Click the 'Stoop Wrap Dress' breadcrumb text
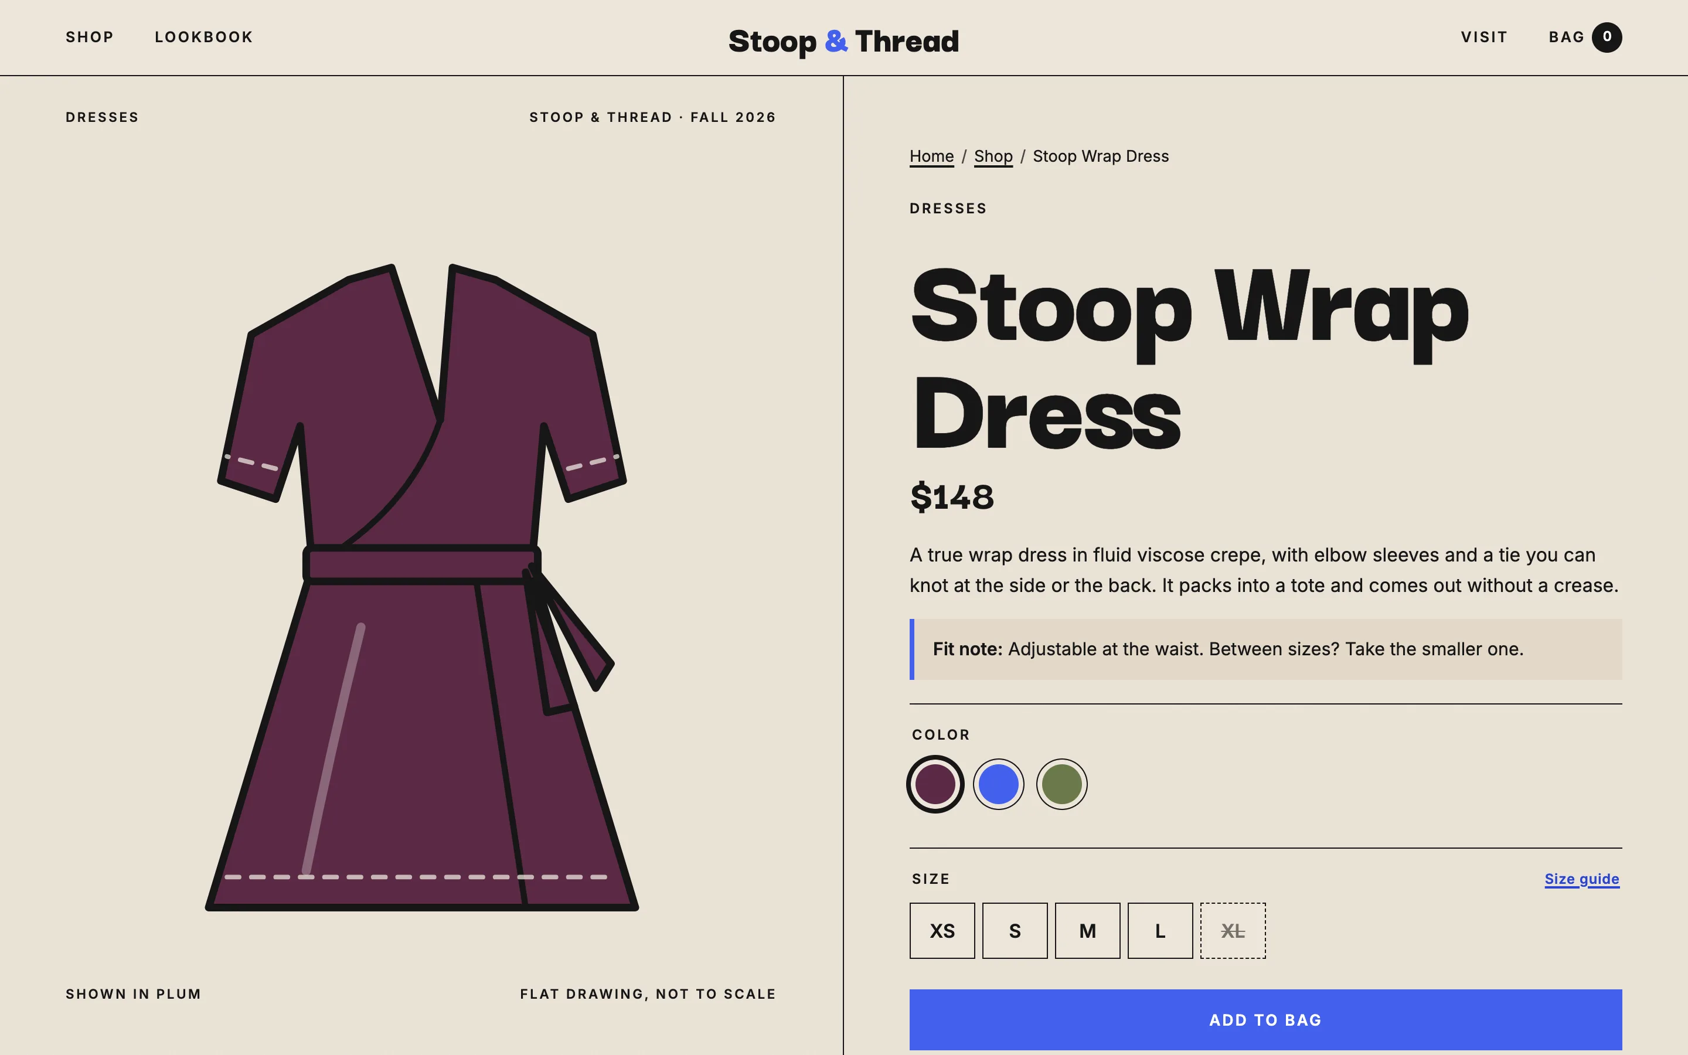Viewport: 1688px width, 1055px height. tap(1101, 156)
